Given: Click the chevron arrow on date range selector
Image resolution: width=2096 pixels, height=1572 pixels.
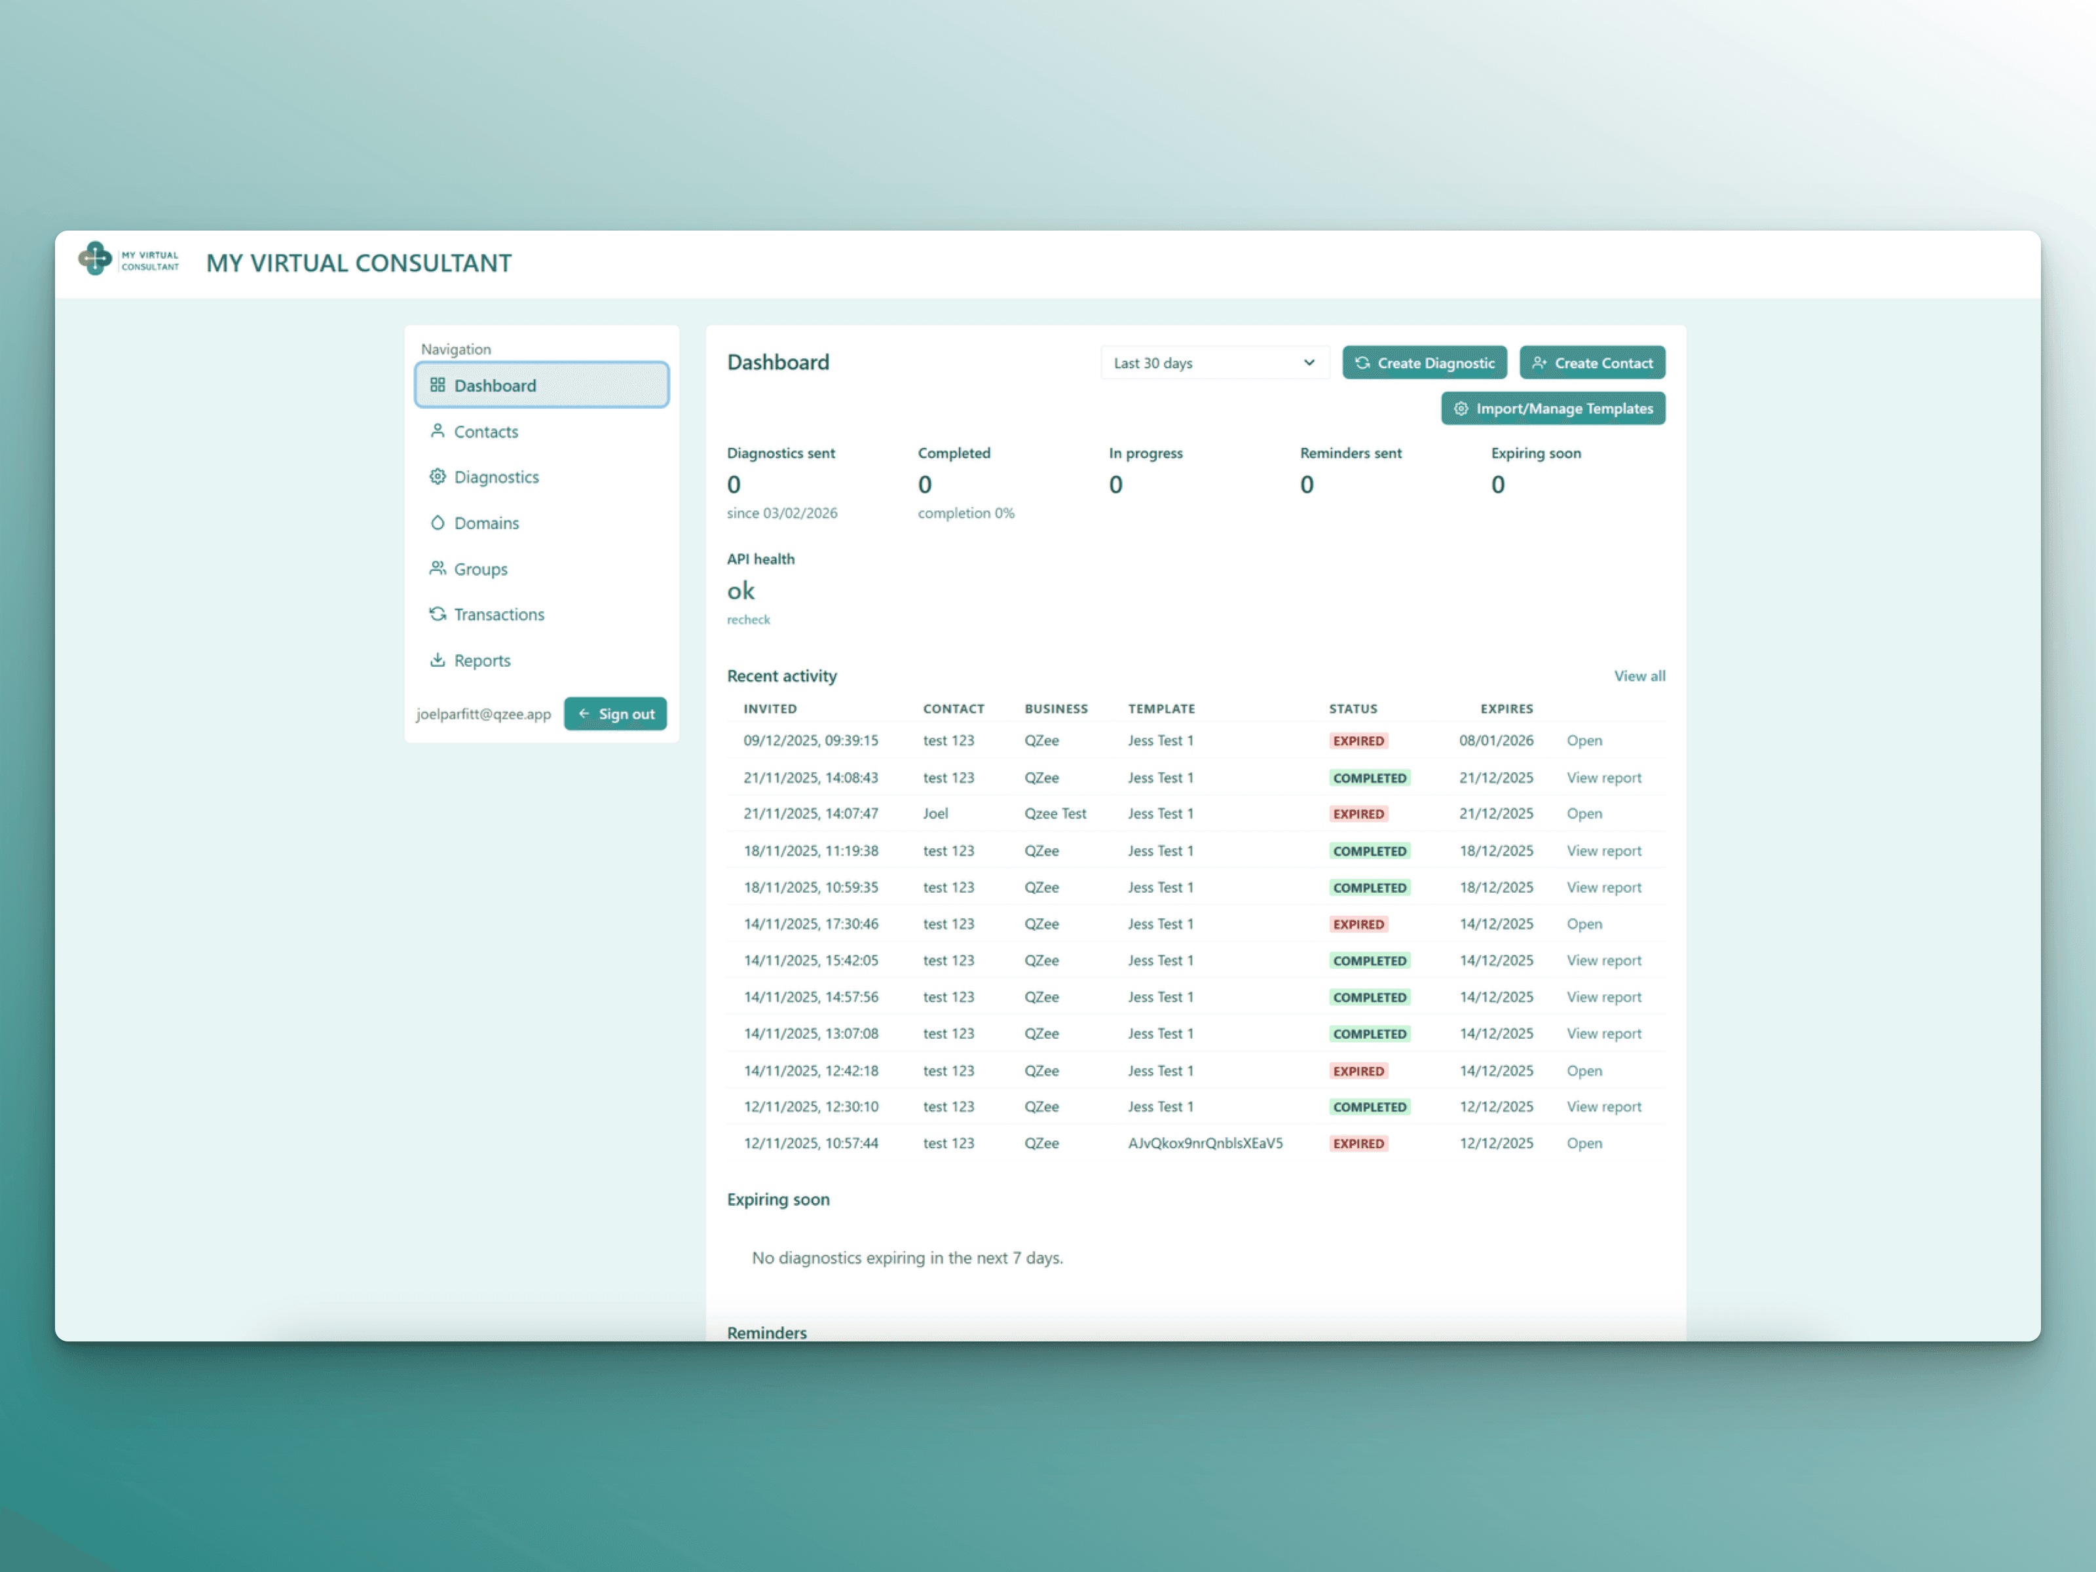Looking at the screenshot, I should point(1309,363).
